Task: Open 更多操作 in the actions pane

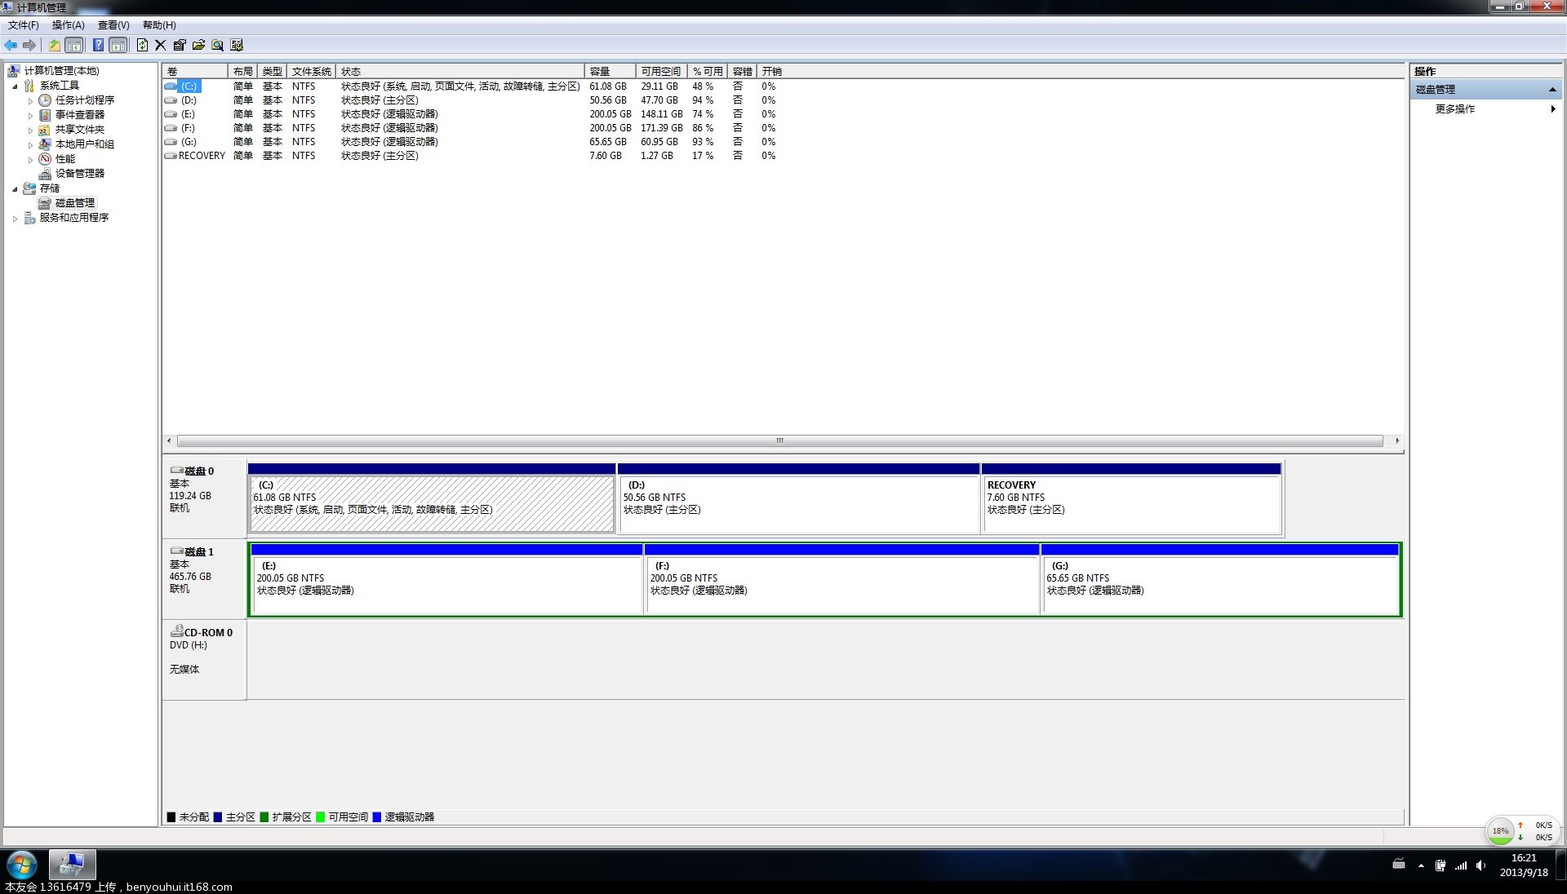Action: pos(1455,109)
